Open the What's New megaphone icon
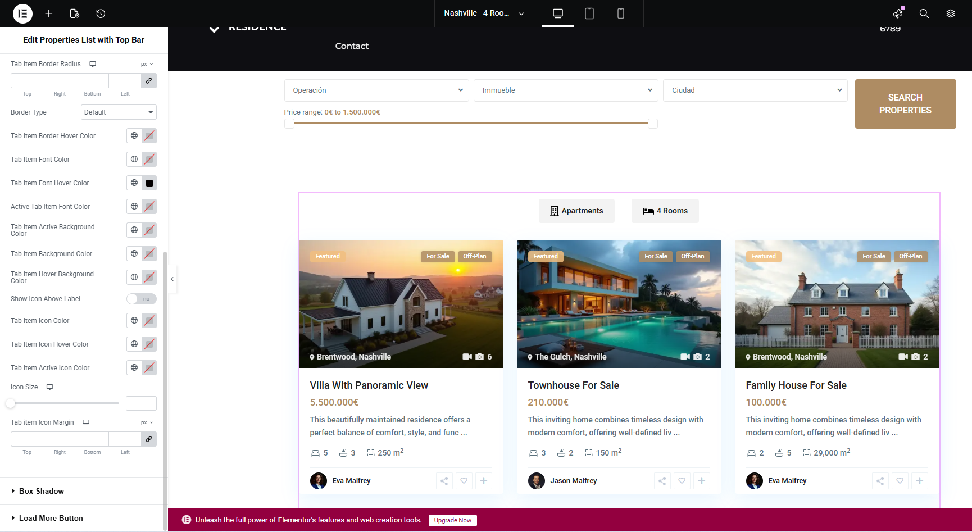This screenshot has height=532, width=972. 898,13
